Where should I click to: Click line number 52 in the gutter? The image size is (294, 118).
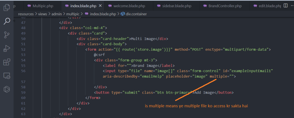pyautogui.click(x=23, y=49)
